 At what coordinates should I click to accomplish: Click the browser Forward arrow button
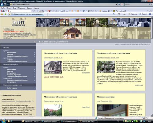point(5,4)
